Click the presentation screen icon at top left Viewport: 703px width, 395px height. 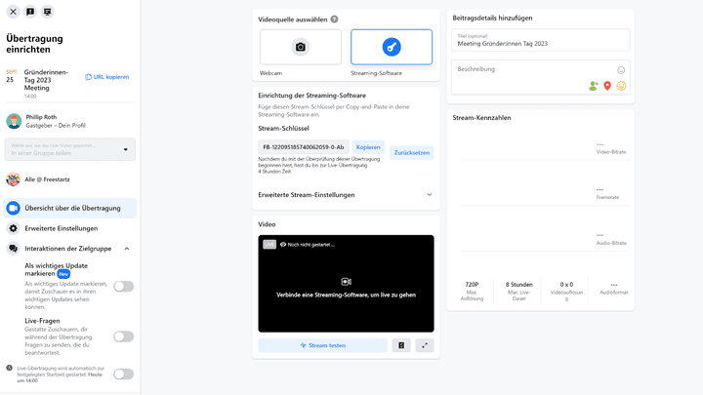pos(48,12)
